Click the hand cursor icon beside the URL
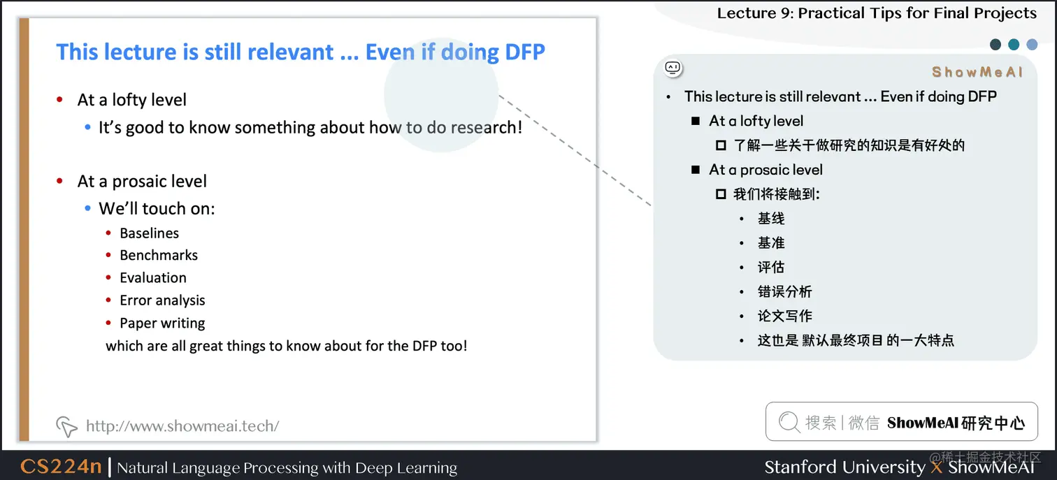 (66, 426)
